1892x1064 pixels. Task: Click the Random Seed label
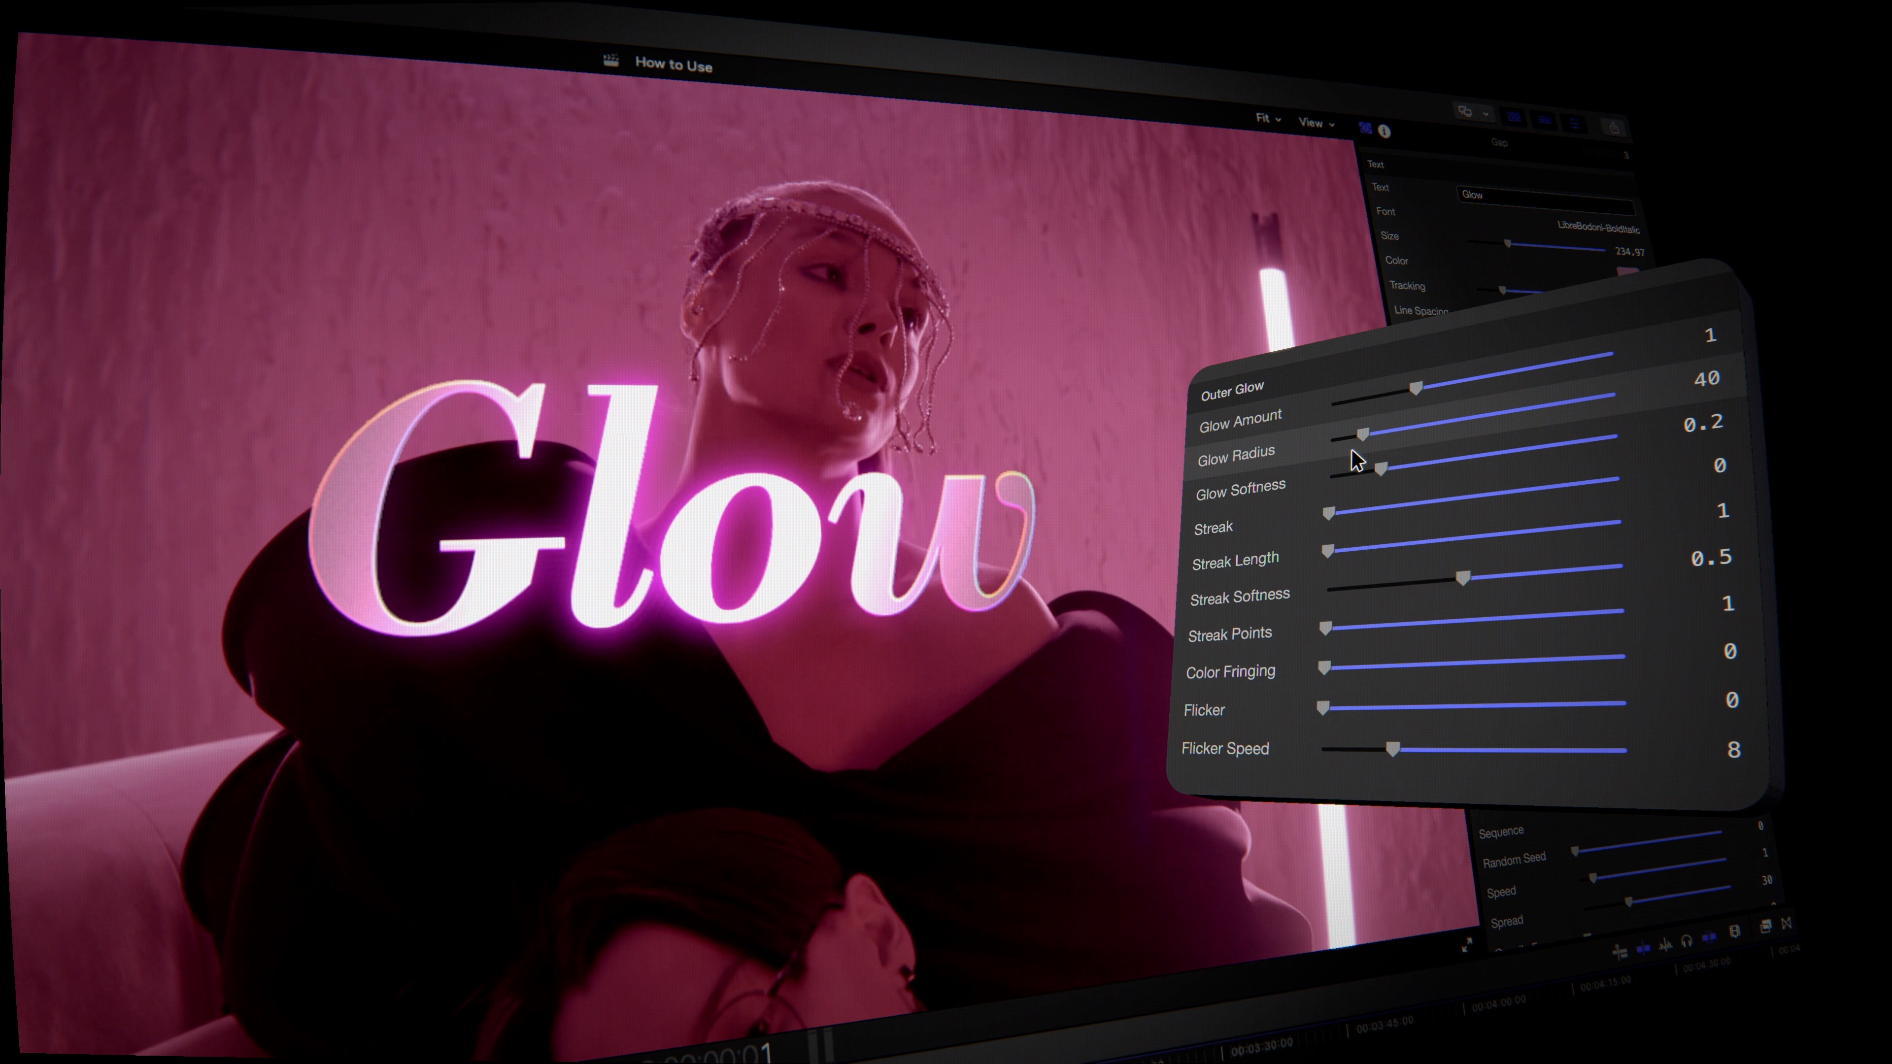1515,860
